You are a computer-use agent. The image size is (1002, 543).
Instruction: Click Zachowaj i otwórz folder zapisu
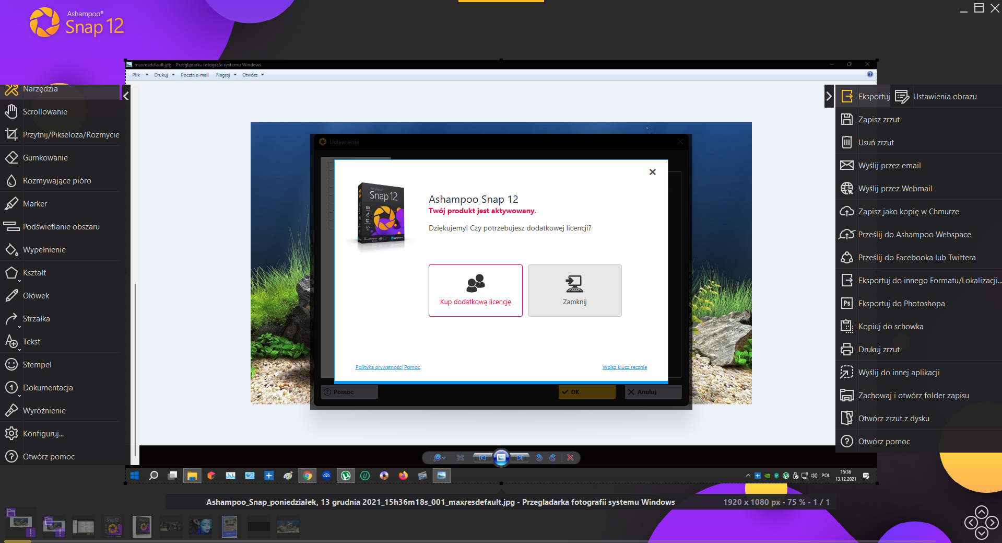click(919, 396)
